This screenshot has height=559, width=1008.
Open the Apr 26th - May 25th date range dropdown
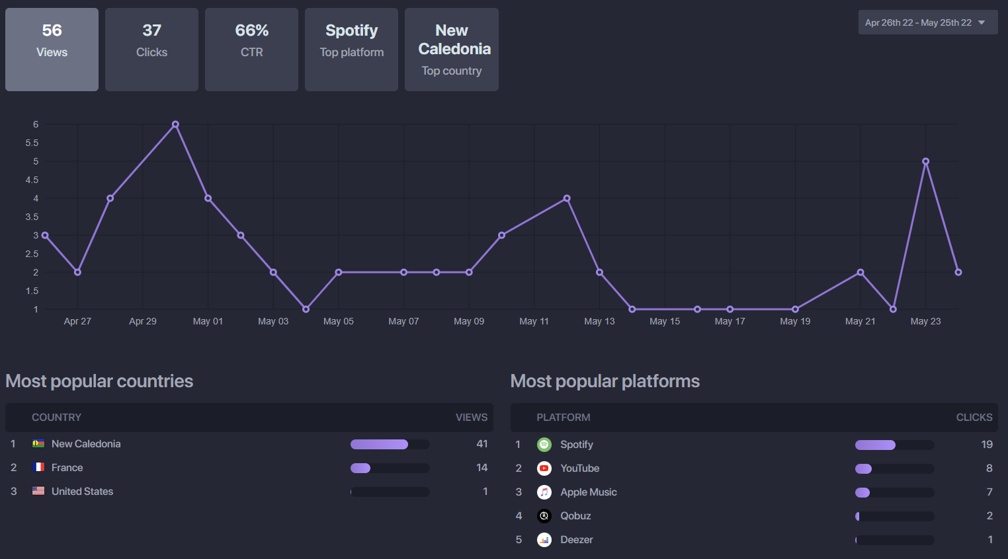(x=928, y=22)
